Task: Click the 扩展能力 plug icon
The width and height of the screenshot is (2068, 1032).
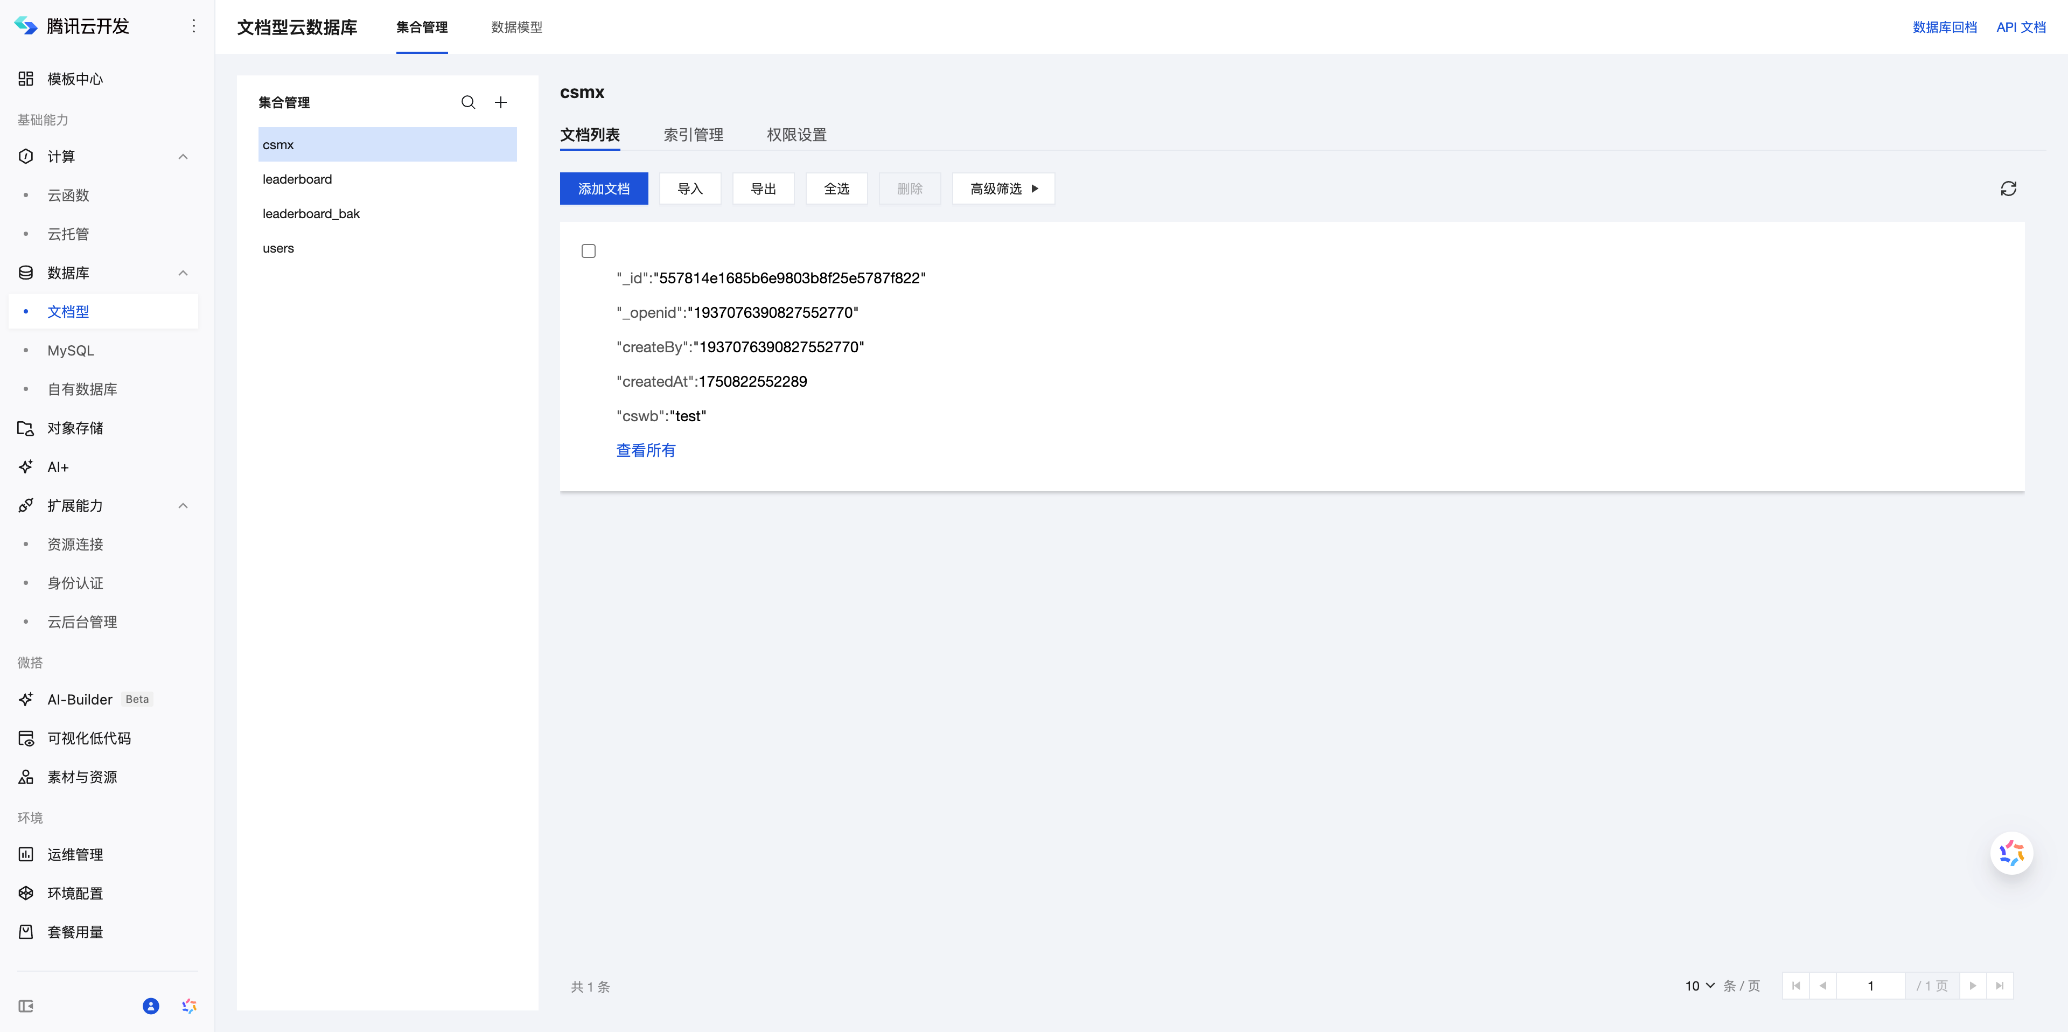Action: [26, 505]
